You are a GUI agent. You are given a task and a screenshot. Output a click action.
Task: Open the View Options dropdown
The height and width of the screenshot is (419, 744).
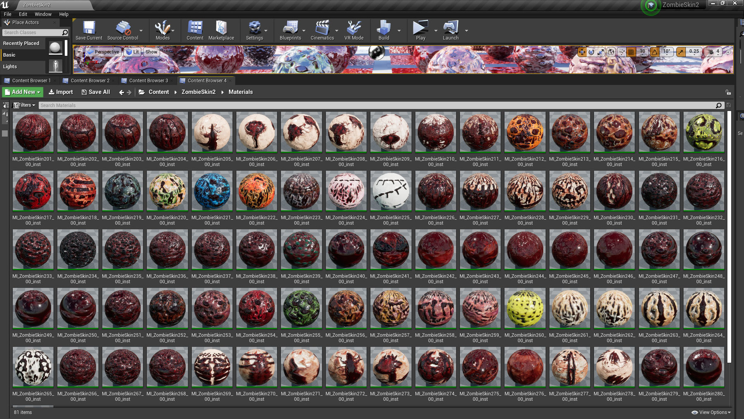click(711, 412)
